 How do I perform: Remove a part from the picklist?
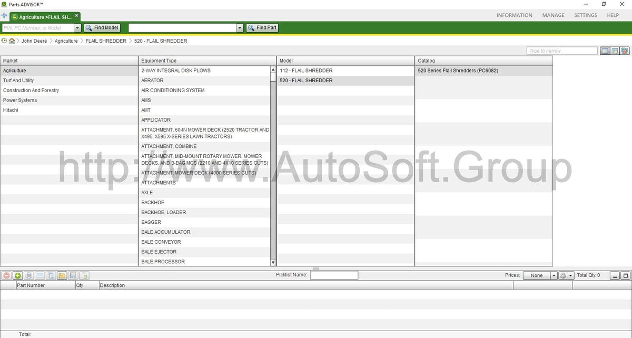point(6,275)
